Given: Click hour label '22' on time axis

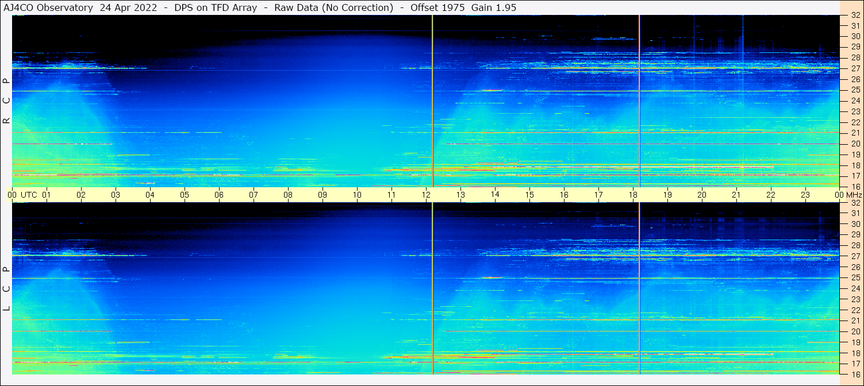Looking at the screenshot, I should 771,195.
